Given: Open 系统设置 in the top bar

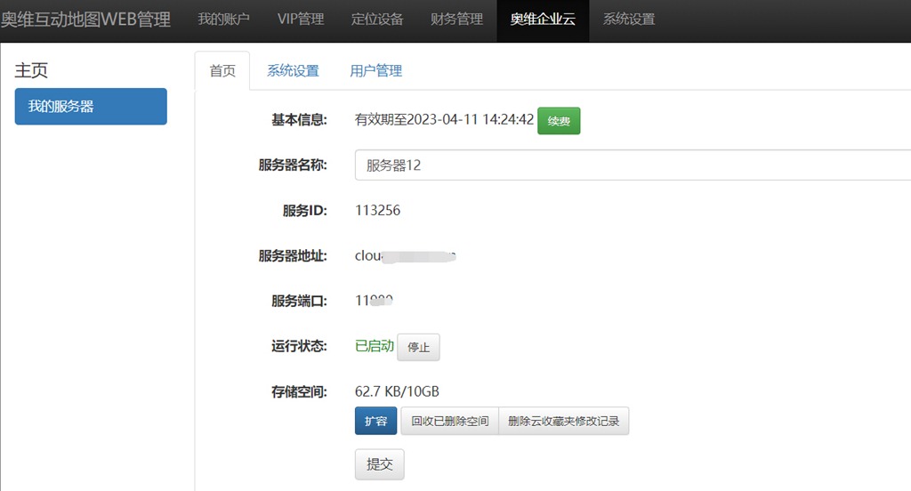Looking at the screenshot, I should click(x=629, y=20).
